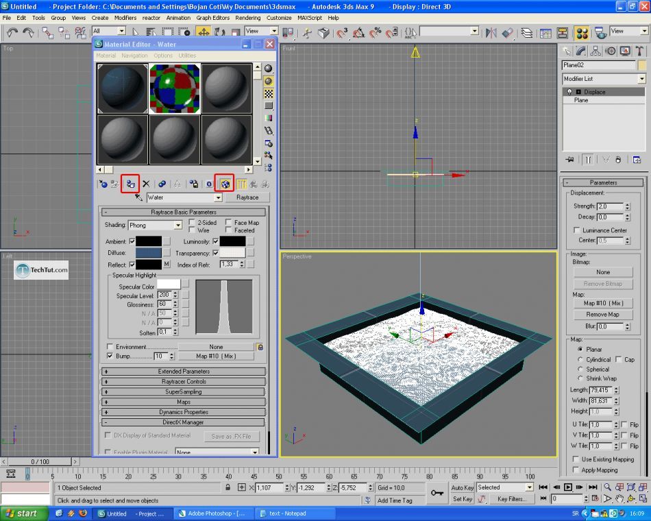Uncheck the Bump checkbox
This screenshot has width=651, height=521.
tap(110, 356)
